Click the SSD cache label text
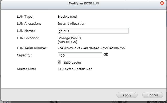The width and height of the screenshot is (167, 103). [x=72, y=63]
